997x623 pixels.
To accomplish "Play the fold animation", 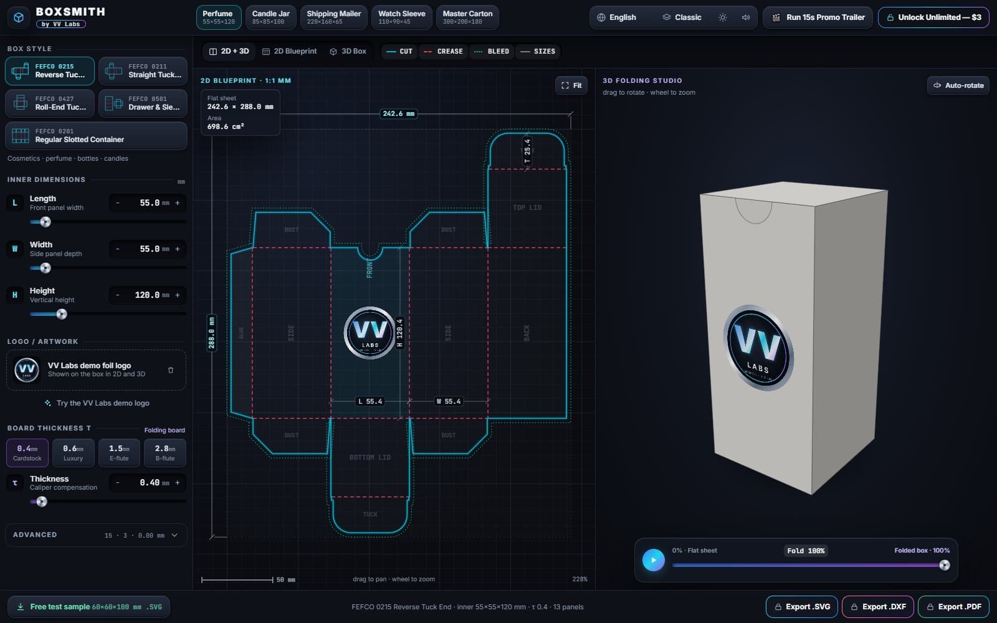I will tap(654, 559).
